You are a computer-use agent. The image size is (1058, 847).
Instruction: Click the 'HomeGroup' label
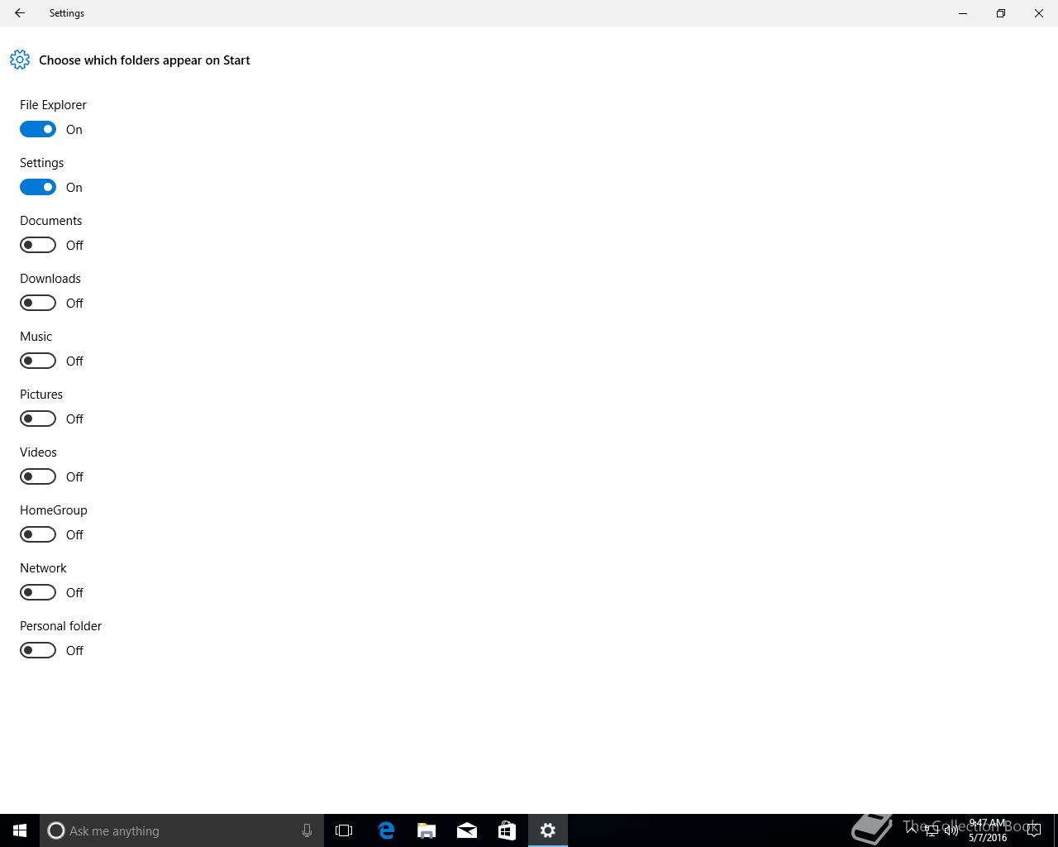coord(54,510)
